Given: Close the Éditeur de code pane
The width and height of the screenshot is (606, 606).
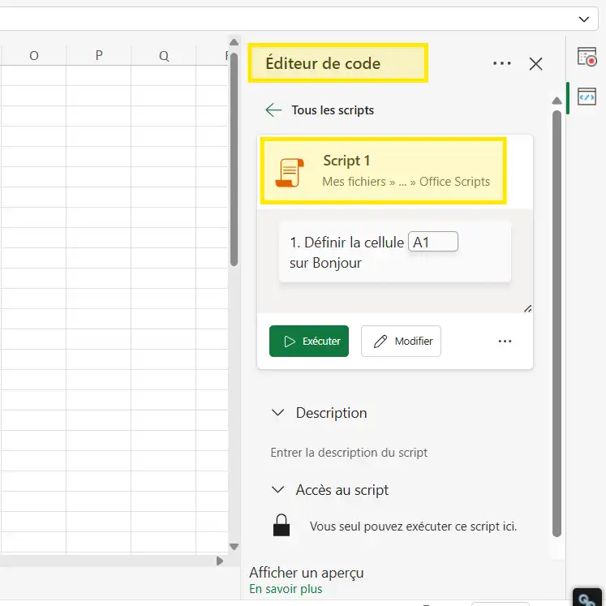Looking at the screenshot, I should pos(535,64).
